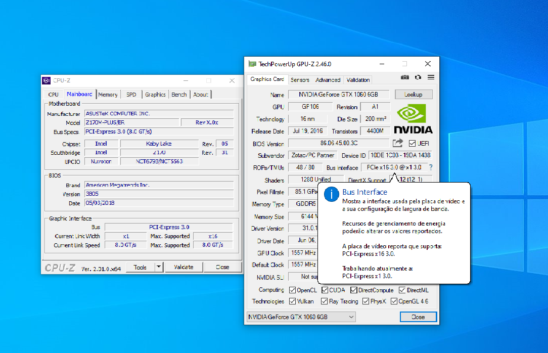Select the Graphics Card tab in GPU-Z
The height and width of the screenshot is (353, 548).
pyautogui.click(x=267, y=79)
